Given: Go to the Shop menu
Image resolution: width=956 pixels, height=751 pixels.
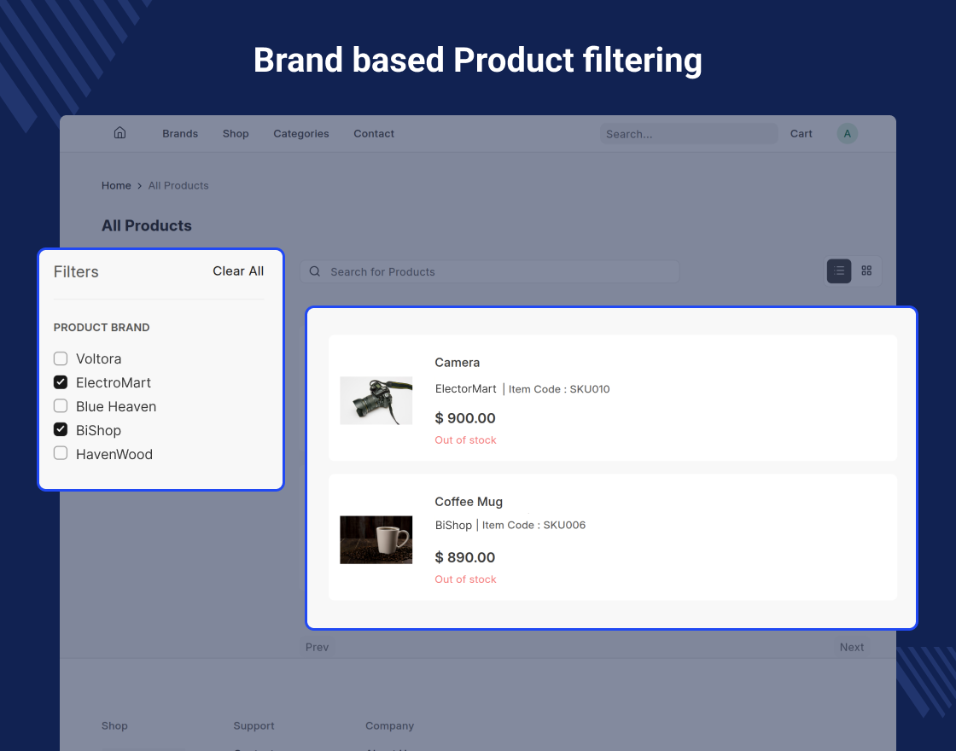Looking at the screenshot, I should point(236,133).
